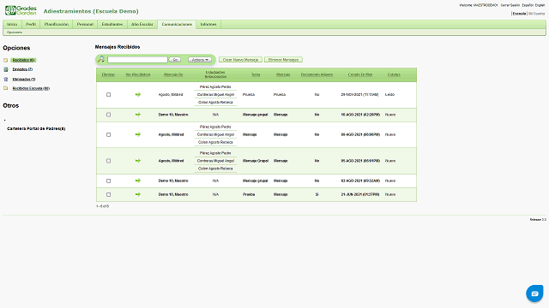This screenshot has height=308, width=549.
Task: Click the Opciones submenu item
Action: (15, 33)
